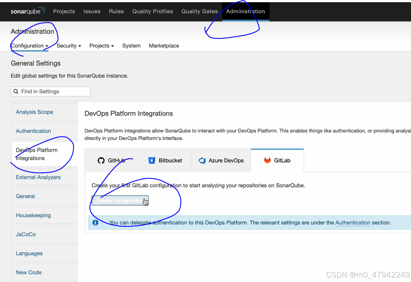Click the Create configuration button
The image size is (411, 282).
point(120,200)
